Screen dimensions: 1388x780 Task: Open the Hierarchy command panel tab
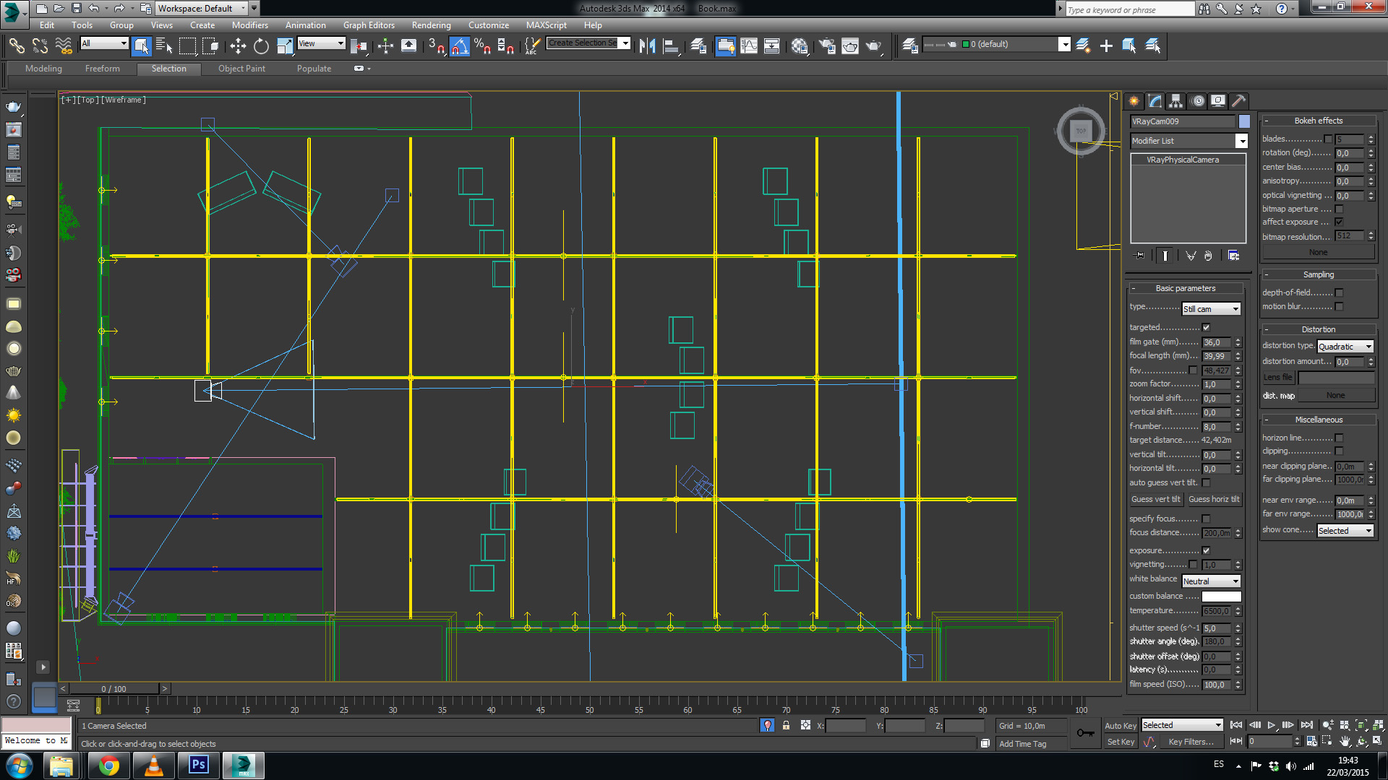1176,101
